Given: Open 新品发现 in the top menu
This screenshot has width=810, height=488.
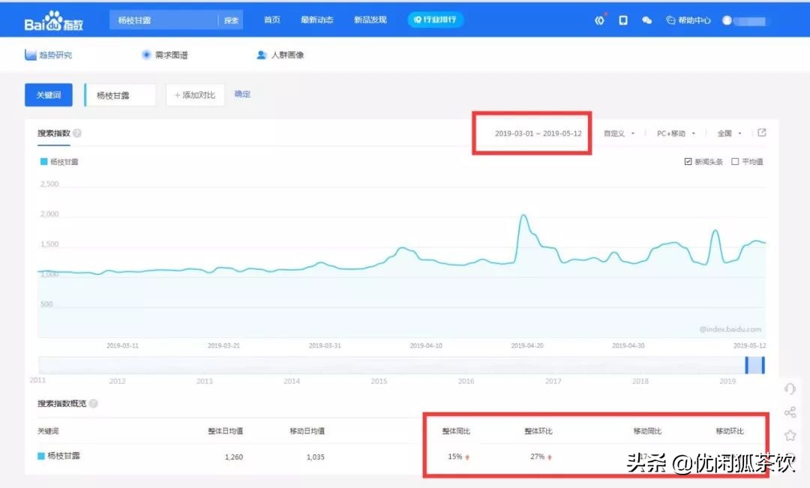Looking at the screenshot, I should [x=370, y=19].
